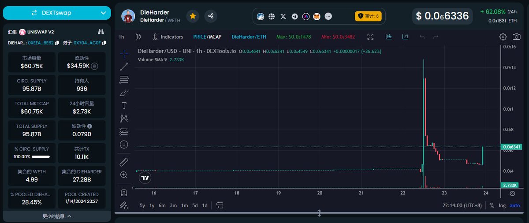
Task: Copy the DIEHAR token address 0XEEA...6E62
Action: (57, 43)
